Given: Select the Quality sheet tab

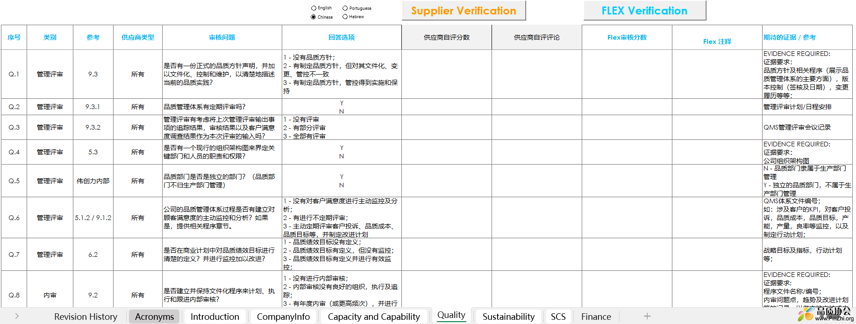Looking at the screenshot, I should pos(451,315).
